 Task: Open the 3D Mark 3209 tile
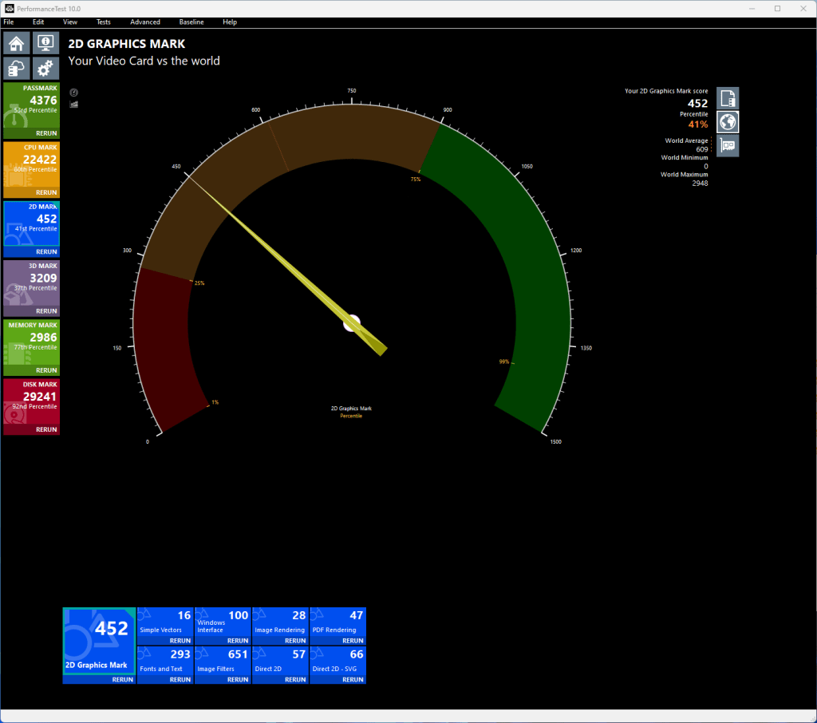(x=32, y=283)
